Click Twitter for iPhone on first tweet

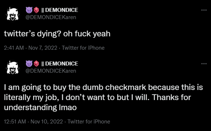83,48
